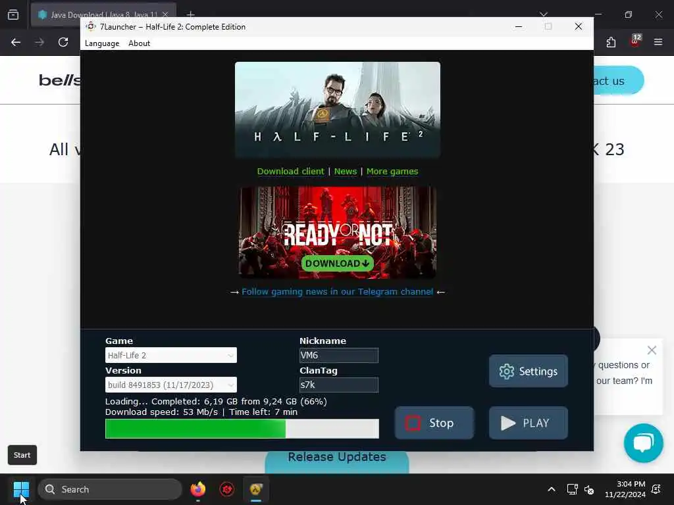Click the PLAY button
Image resolution: width=674 pixels, height=505 pixels.
coord(529,423)
